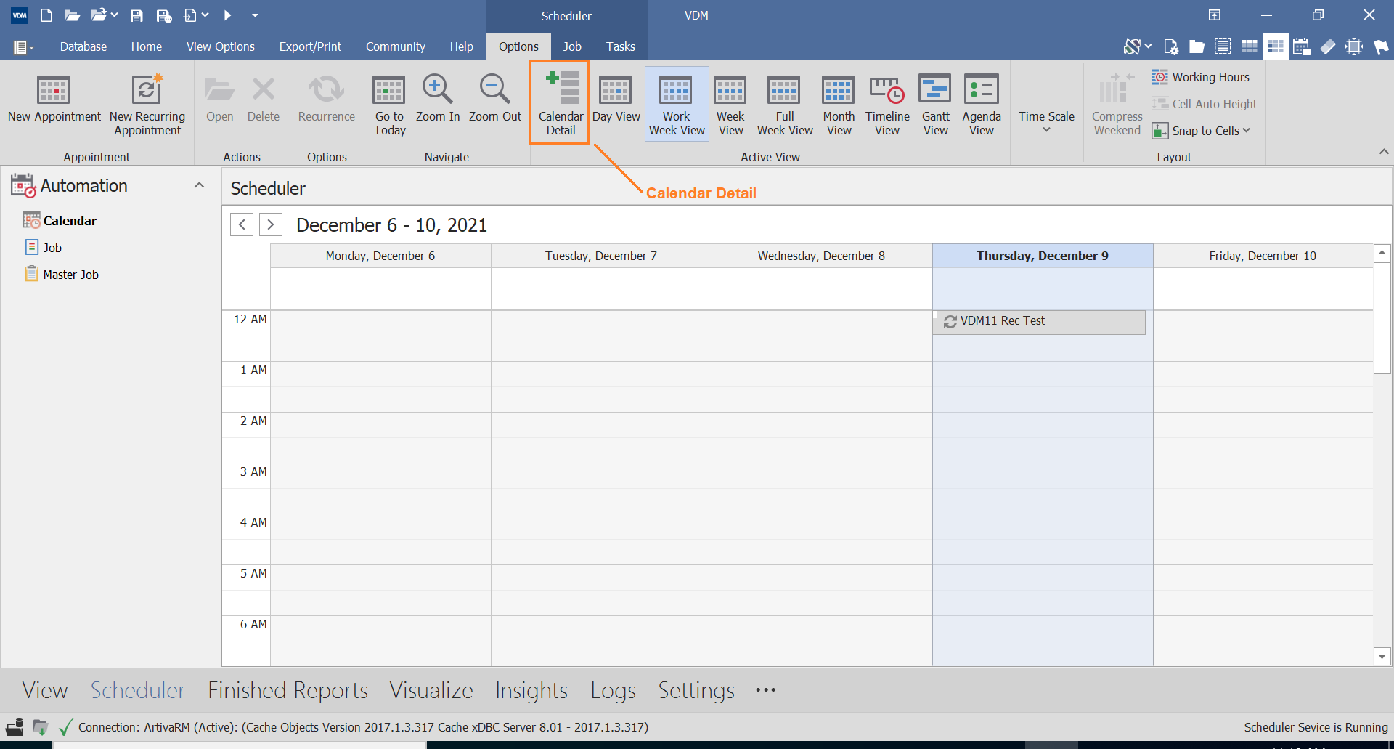Click the calendar icon in top-right toolbar
The width and height of the screenshot is (1394, 749).
(1302, 46)
